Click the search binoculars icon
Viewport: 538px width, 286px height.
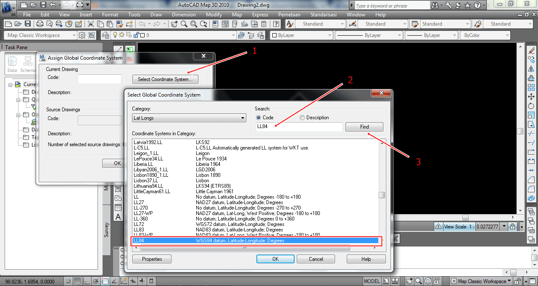pyautogui.click(x=436, y=5)
